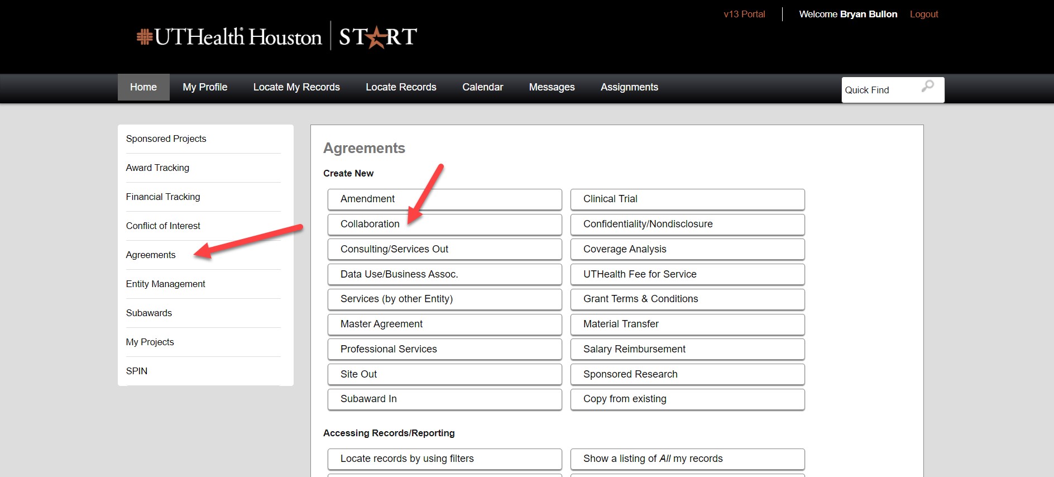Show a listing of all my records
Image resolution: width=1054 pixels, height=477 pixels.
[x=687, y=459]
